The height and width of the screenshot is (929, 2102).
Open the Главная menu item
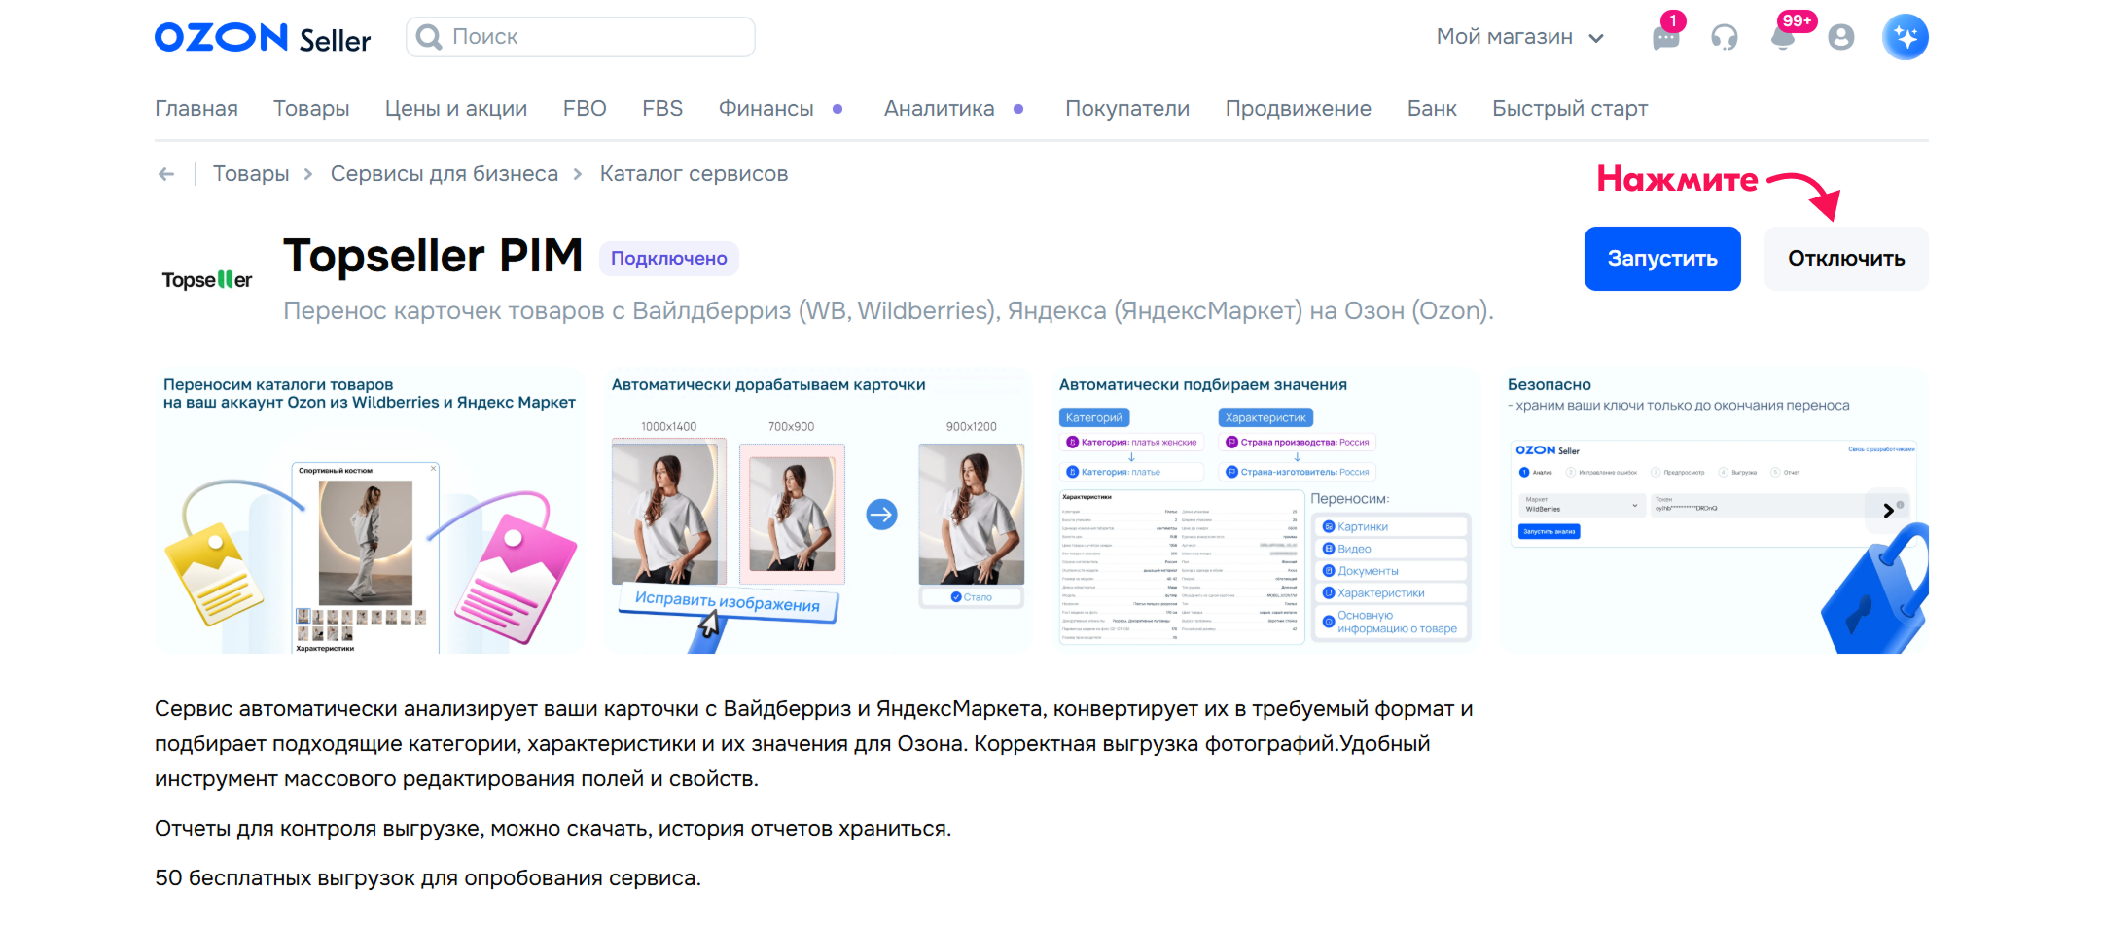click(x=196, y=109)
